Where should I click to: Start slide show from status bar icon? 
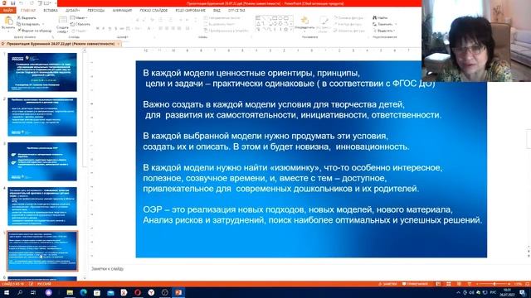[470, 284]
